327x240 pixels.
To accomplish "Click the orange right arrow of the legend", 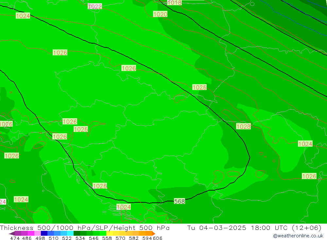I will coord(154,233).
